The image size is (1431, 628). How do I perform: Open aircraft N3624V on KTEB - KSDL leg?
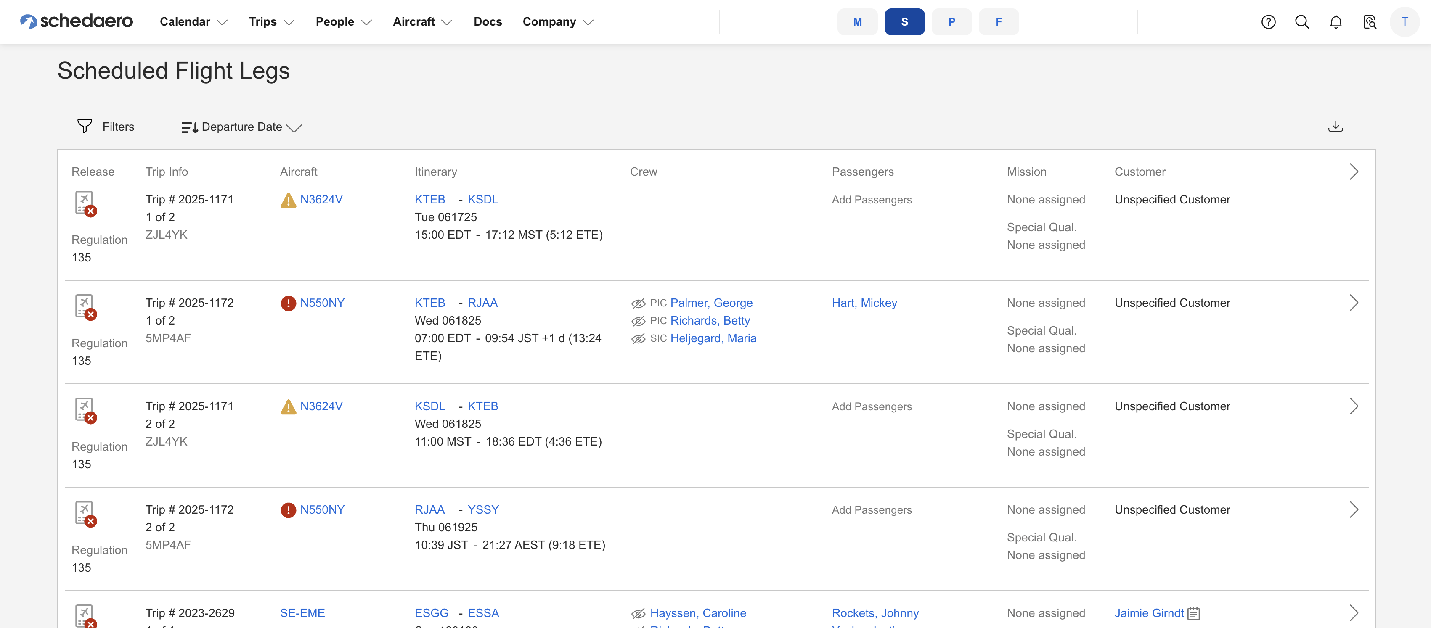pos(321,199)
